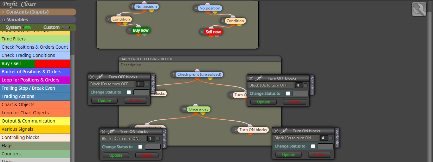The width and height of the screenshot is (433, 162).
Task: Select the Buy now block
Action: pos(140,30)
